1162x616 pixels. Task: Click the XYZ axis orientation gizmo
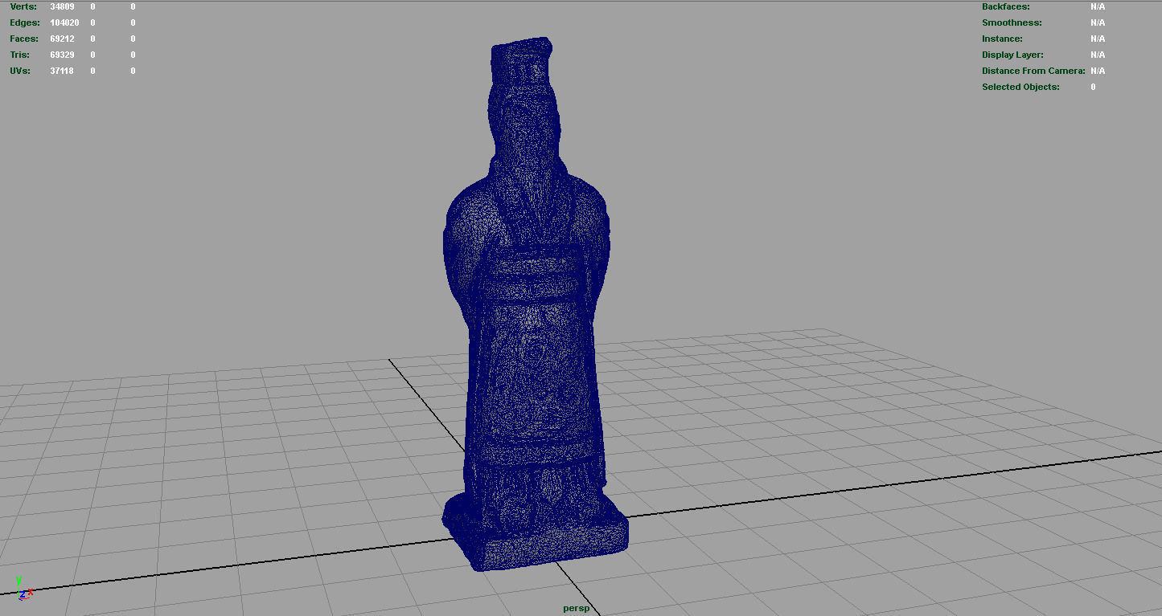pyautogui.click(x=23, y=589)
